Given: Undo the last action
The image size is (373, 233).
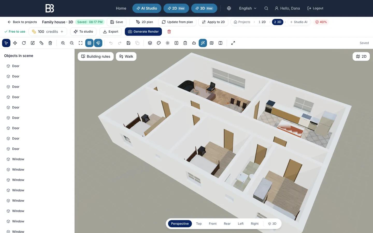Looking at the screenshot, I should tap(111, 43).
